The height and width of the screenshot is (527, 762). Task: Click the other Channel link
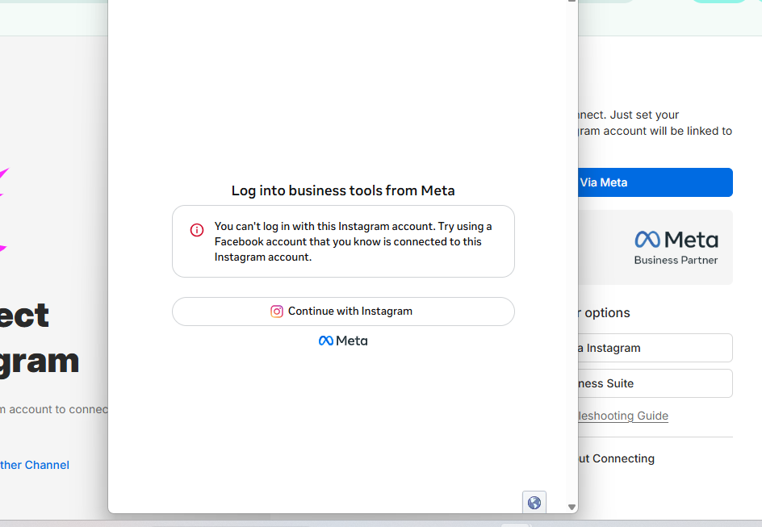[35, 465]
